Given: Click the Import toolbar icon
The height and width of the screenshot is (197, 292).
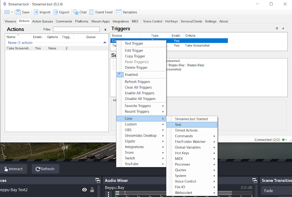Looking at the screenshot, I should 36,12.
